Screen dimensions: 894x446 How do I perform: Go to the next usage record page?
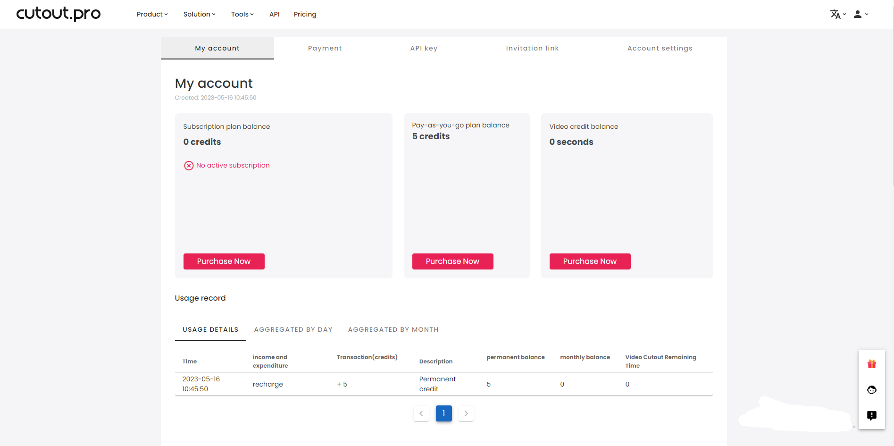pos(466,413)
